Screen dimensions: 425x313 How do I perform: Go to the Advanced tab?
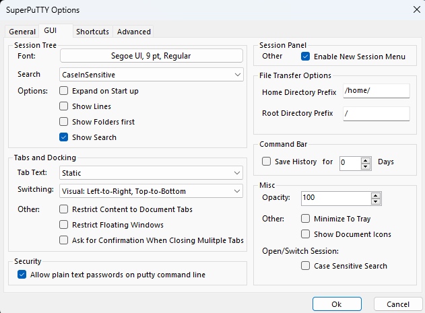133,32
